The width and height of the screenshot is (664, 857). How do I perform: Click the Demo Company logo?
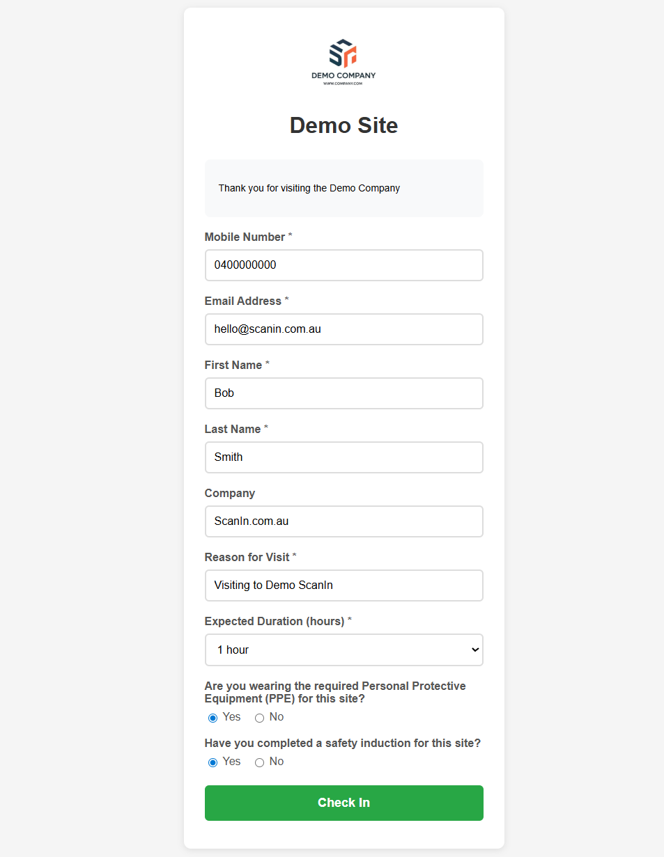click(x=343, y=62)
